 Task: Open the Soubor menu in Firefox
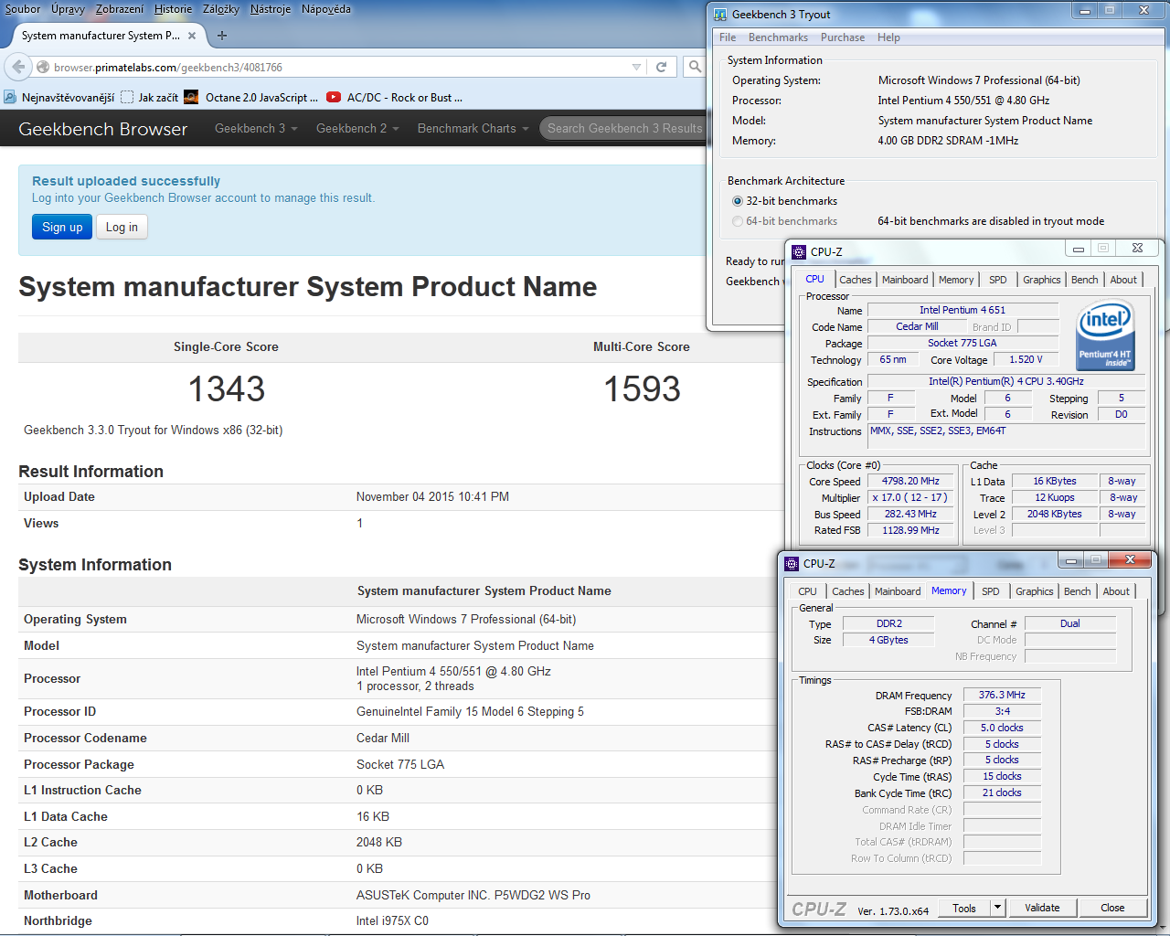(23, 9)
